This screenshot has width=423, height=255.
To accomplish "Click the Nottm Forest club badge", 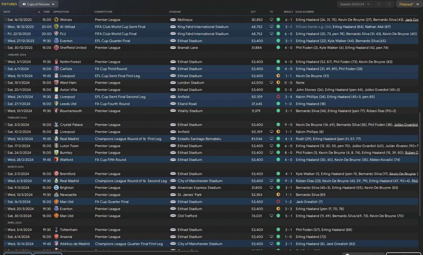I will [x=56, y=62].
